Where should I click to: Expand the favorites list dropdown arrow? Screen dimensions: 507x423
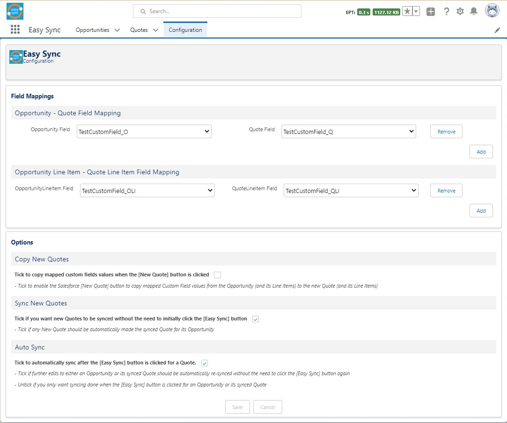[x=416, y=12]
